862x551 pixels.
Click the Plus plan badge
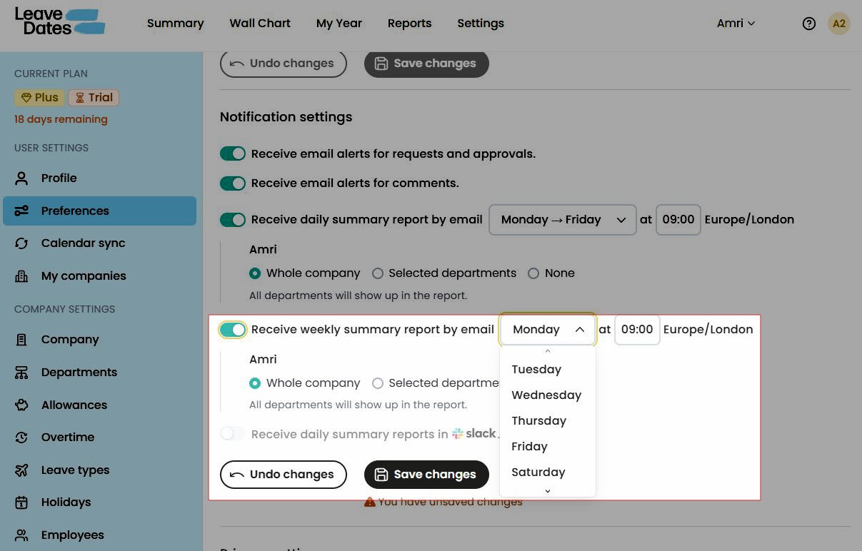pos(39,98)
